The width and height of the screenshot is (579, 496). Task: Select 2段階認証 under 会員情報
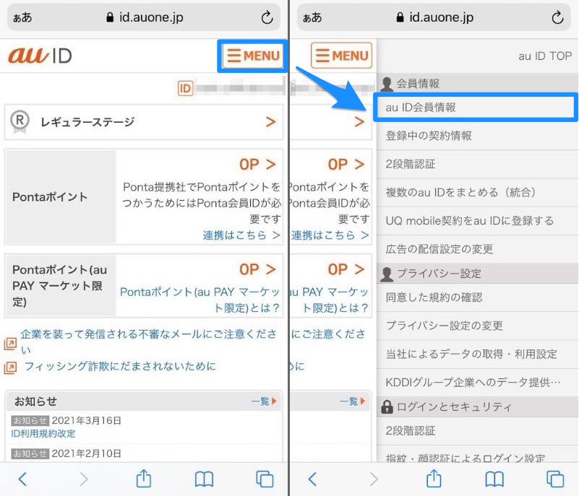coord(478,164)
